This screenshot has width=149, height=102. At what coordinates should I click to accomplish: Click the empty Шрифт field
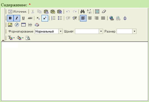[x=87, y=31]
